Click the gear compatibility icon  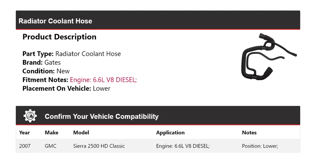30,116
